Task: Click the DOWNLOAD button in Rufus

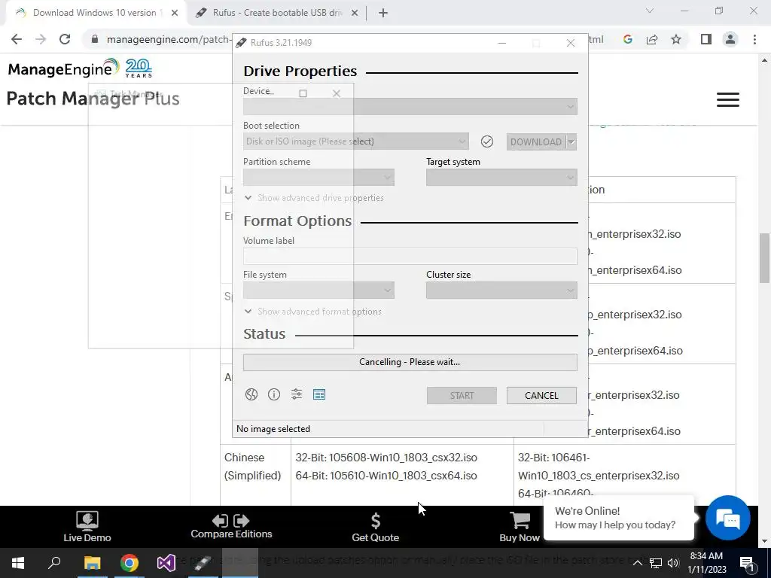Action: tap(536, 142)
